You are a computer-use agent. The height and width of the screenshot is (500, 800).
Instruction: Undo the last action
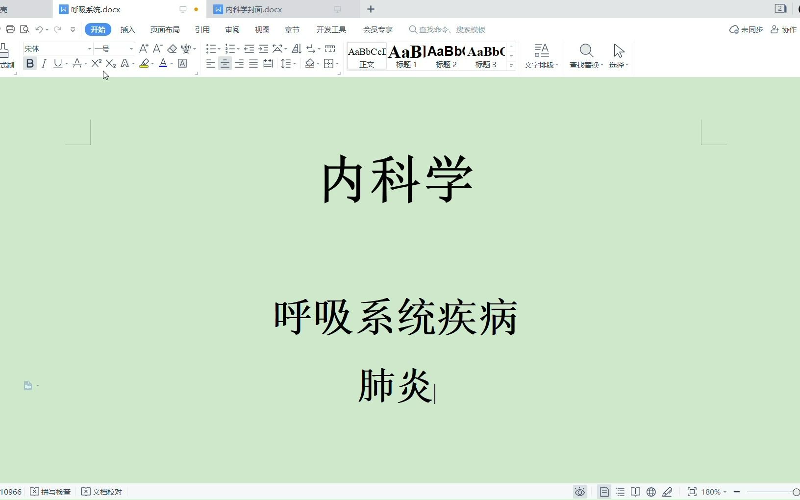(x=39, y=29)
